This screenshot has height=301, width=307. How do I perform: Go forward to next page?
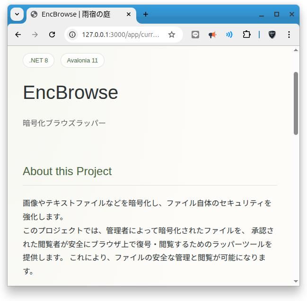35,35
